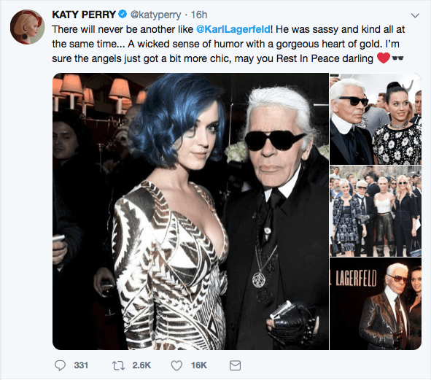Open the bottom-right LAGERFELD photo
This screenshot has height=380, width=431.
coord(376,304)
